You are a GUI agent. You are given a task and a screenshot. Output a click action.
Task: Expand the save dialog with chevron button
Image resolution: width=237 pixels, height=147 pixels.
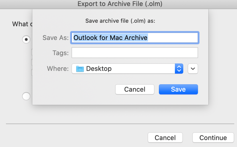[193, 69]
